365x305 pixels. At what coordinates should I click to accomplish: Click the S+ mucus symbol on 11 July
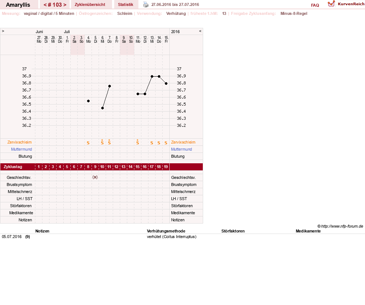click(138, 142)
